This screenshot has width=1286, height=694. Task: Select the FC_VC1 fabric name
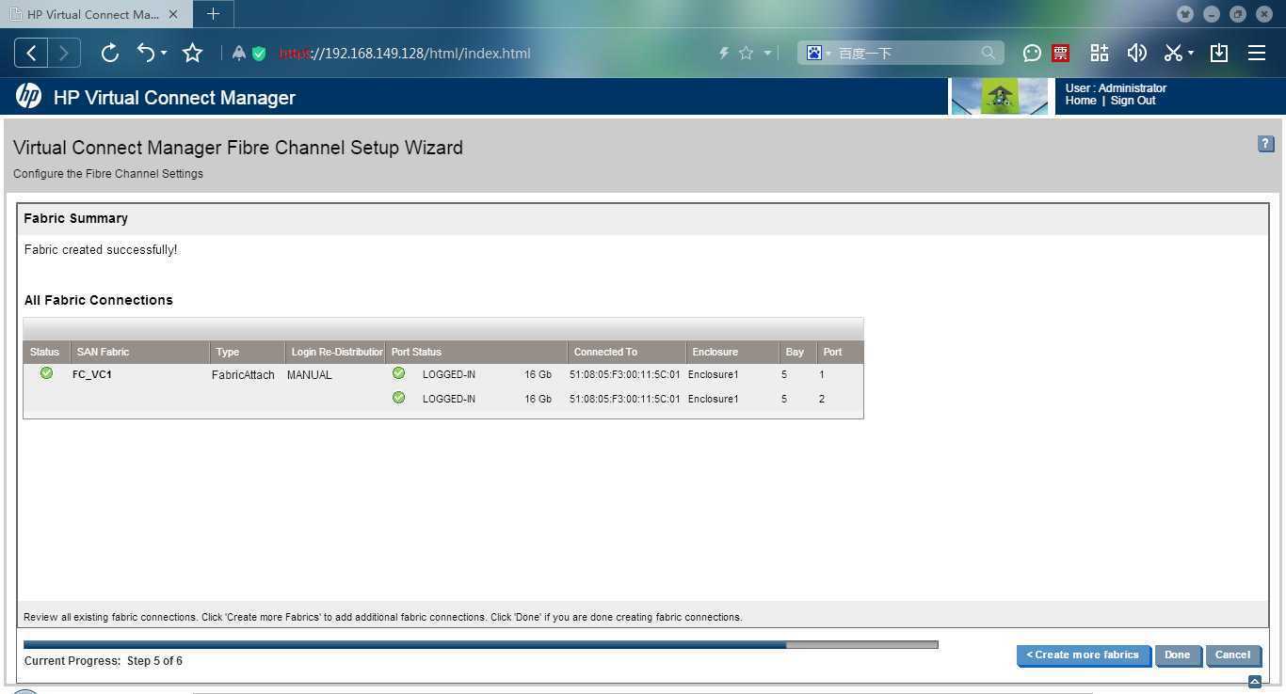point(92,374)
